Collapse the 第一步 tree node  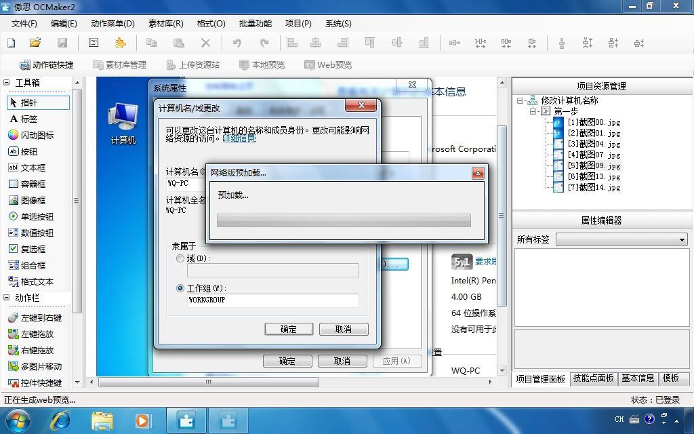pos(533,111)
